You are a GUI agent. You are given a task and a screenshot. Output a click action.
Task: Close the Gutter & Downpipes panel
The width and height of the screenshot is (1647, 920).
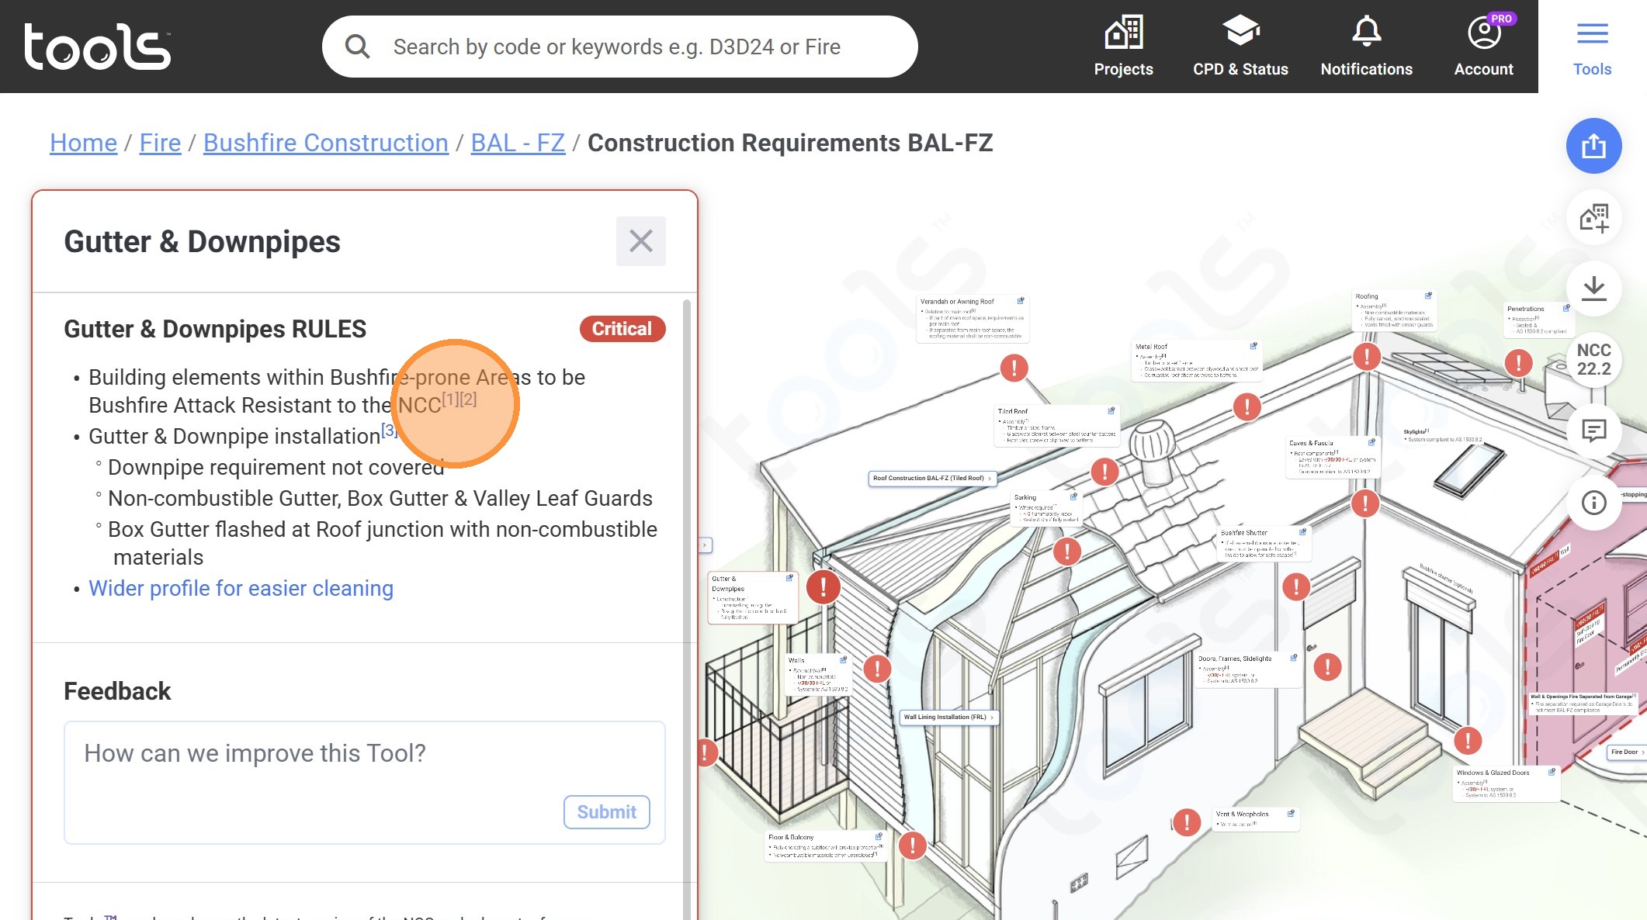click(640, 241)
